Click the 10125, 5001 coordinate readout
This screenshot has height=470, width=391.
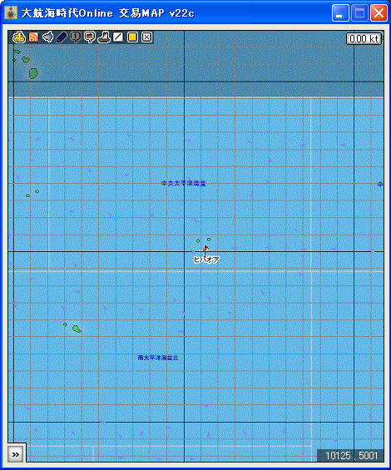tap(351, 456)
